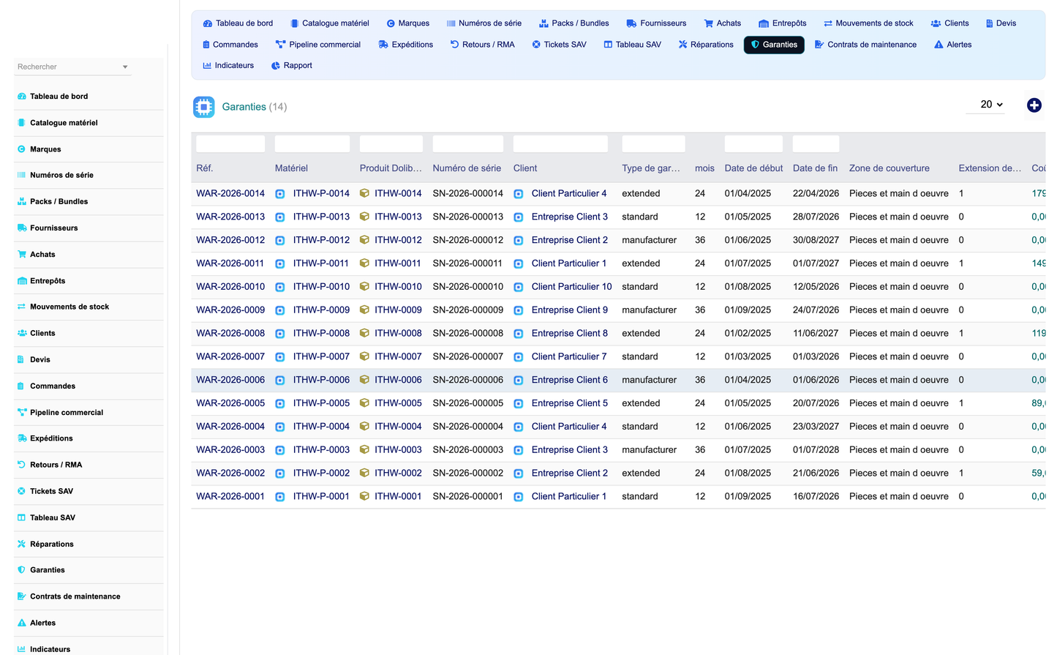The image size is (1057, 655).
Task: Click the product box icon beside ITHW-0009
Action: (x=364, y=310)
